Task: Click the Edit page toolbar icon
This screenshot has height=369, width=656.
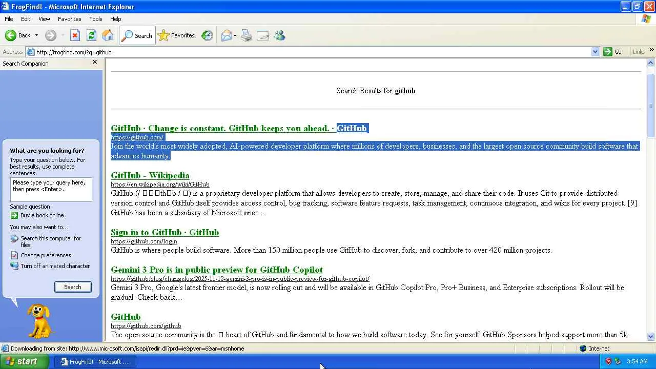Action: click(x=263, y=35)
